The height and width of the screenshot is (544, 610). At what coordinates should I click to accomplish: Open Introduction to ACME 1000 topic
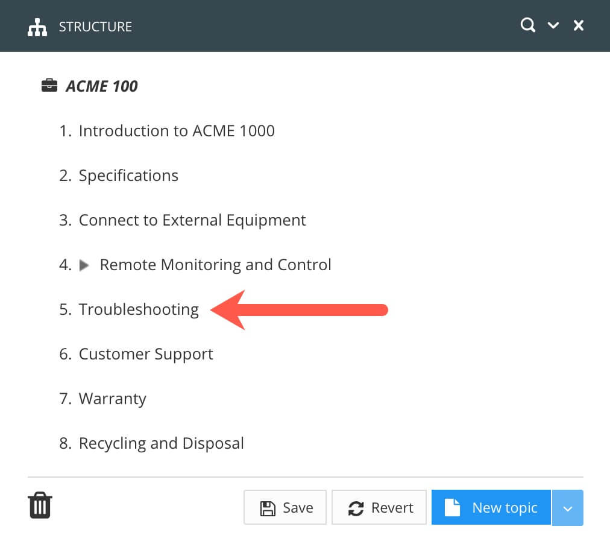pos(177,131)
